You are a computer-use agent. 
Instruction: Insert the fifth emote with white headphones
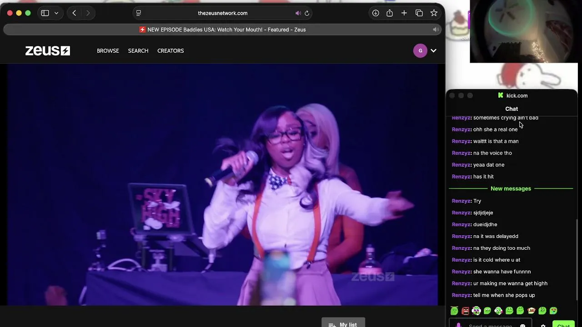click(498, 311)
